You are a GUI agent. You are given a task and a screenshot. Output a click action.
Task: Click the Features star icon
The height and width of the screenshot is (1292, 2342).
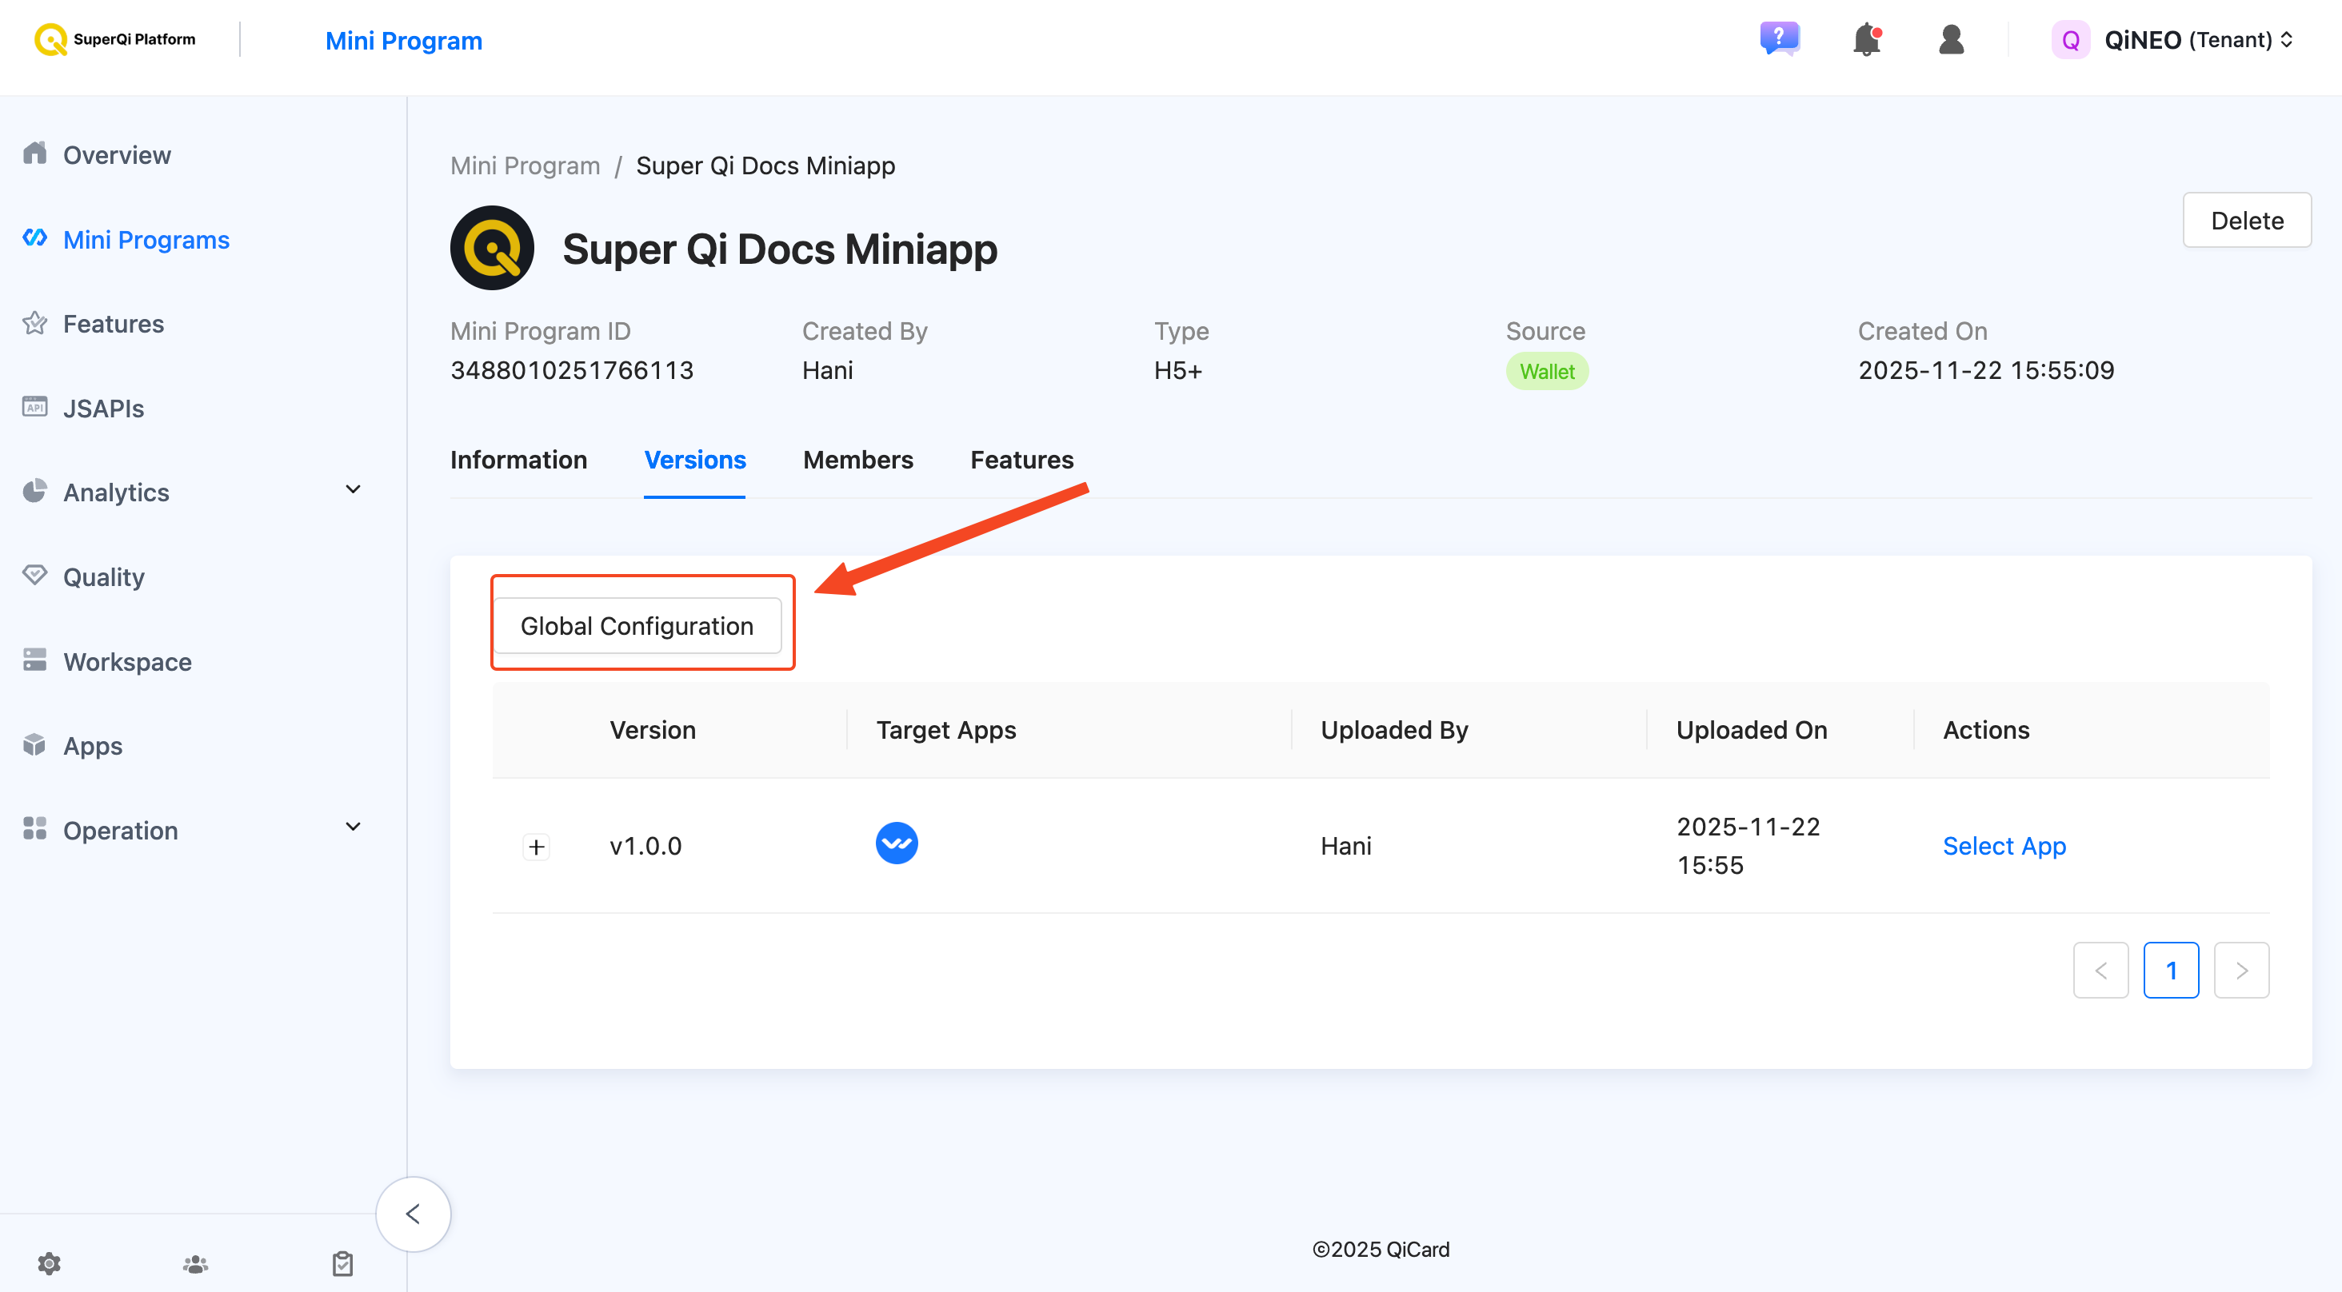34,322
